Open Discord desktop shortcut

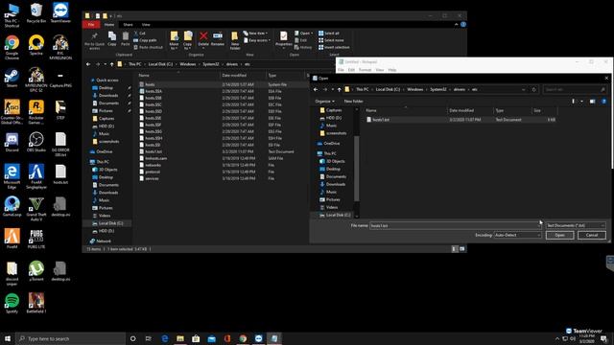12,142
